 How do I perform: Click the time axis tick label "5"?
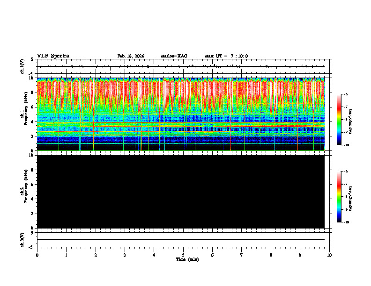183,255
